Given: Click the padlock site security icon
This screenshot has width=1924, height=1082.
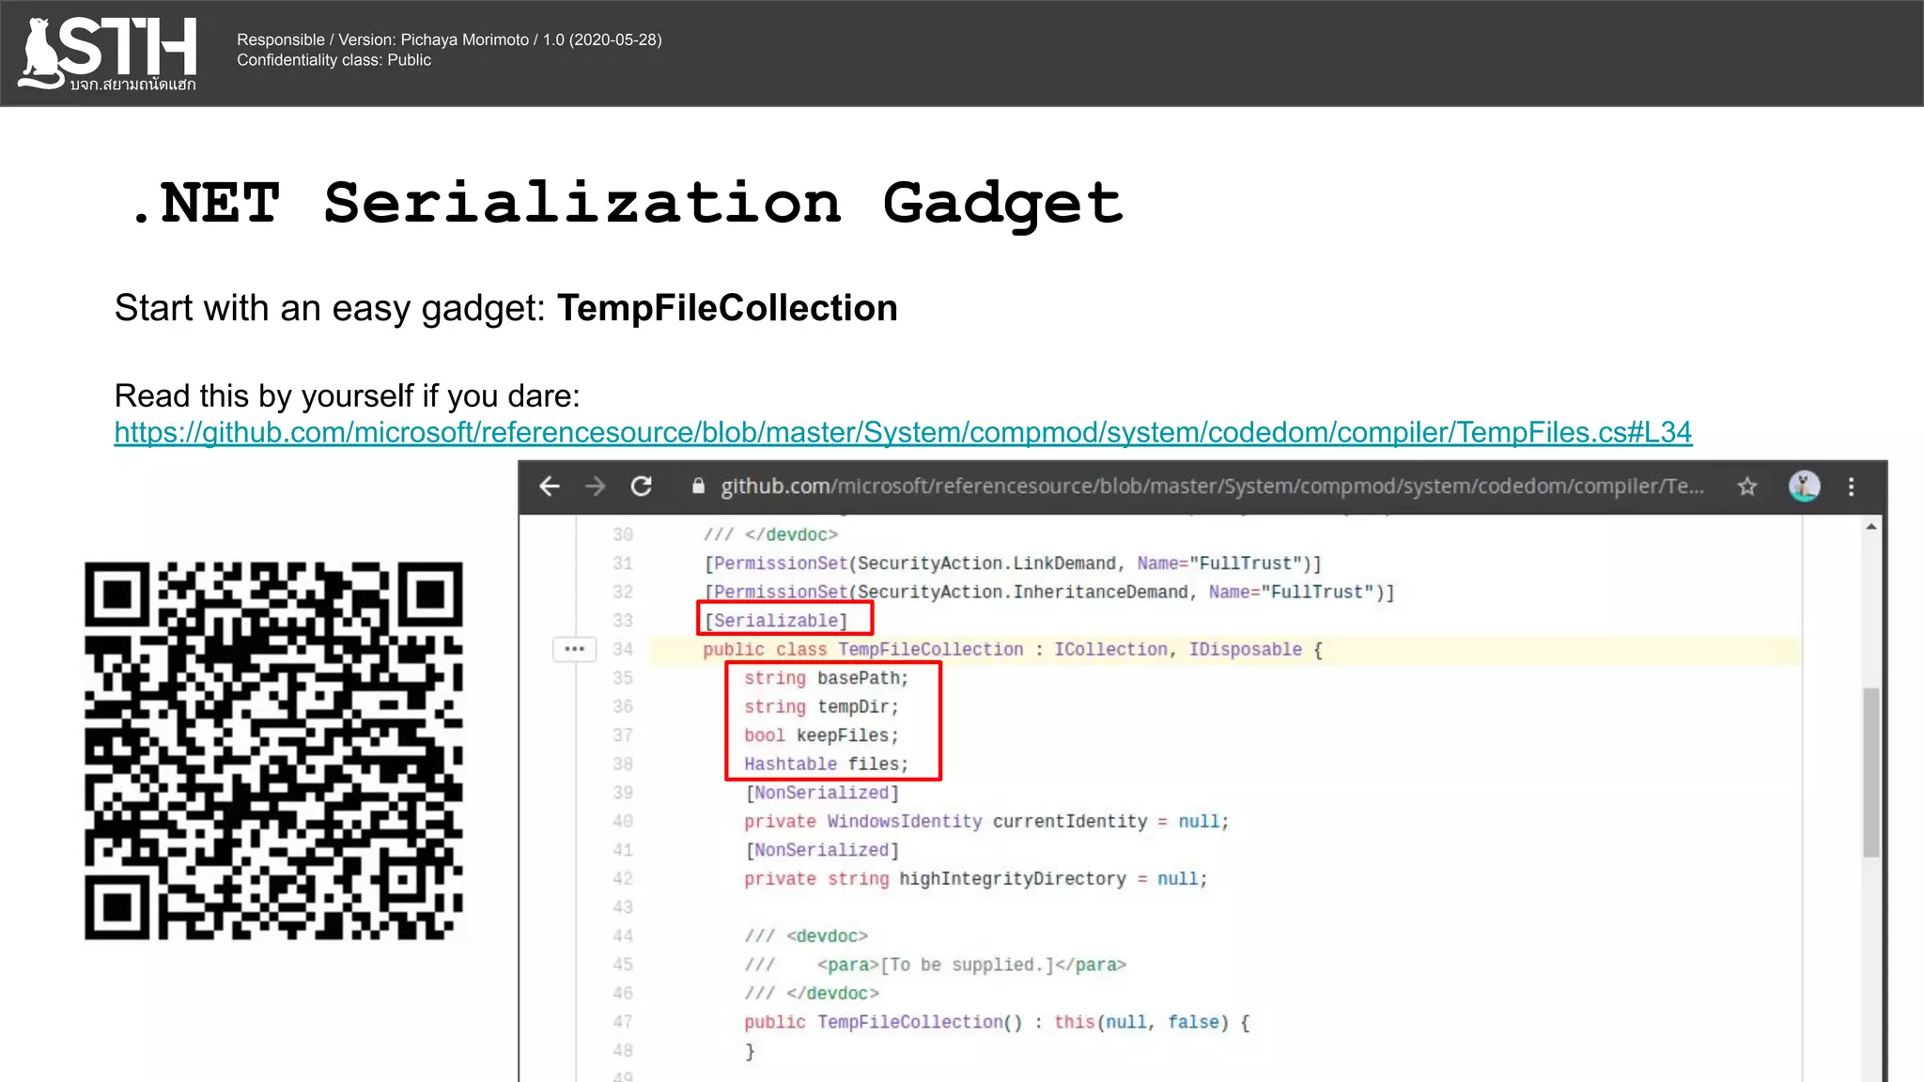Looking at the screenshot, I should coord(698,486).
